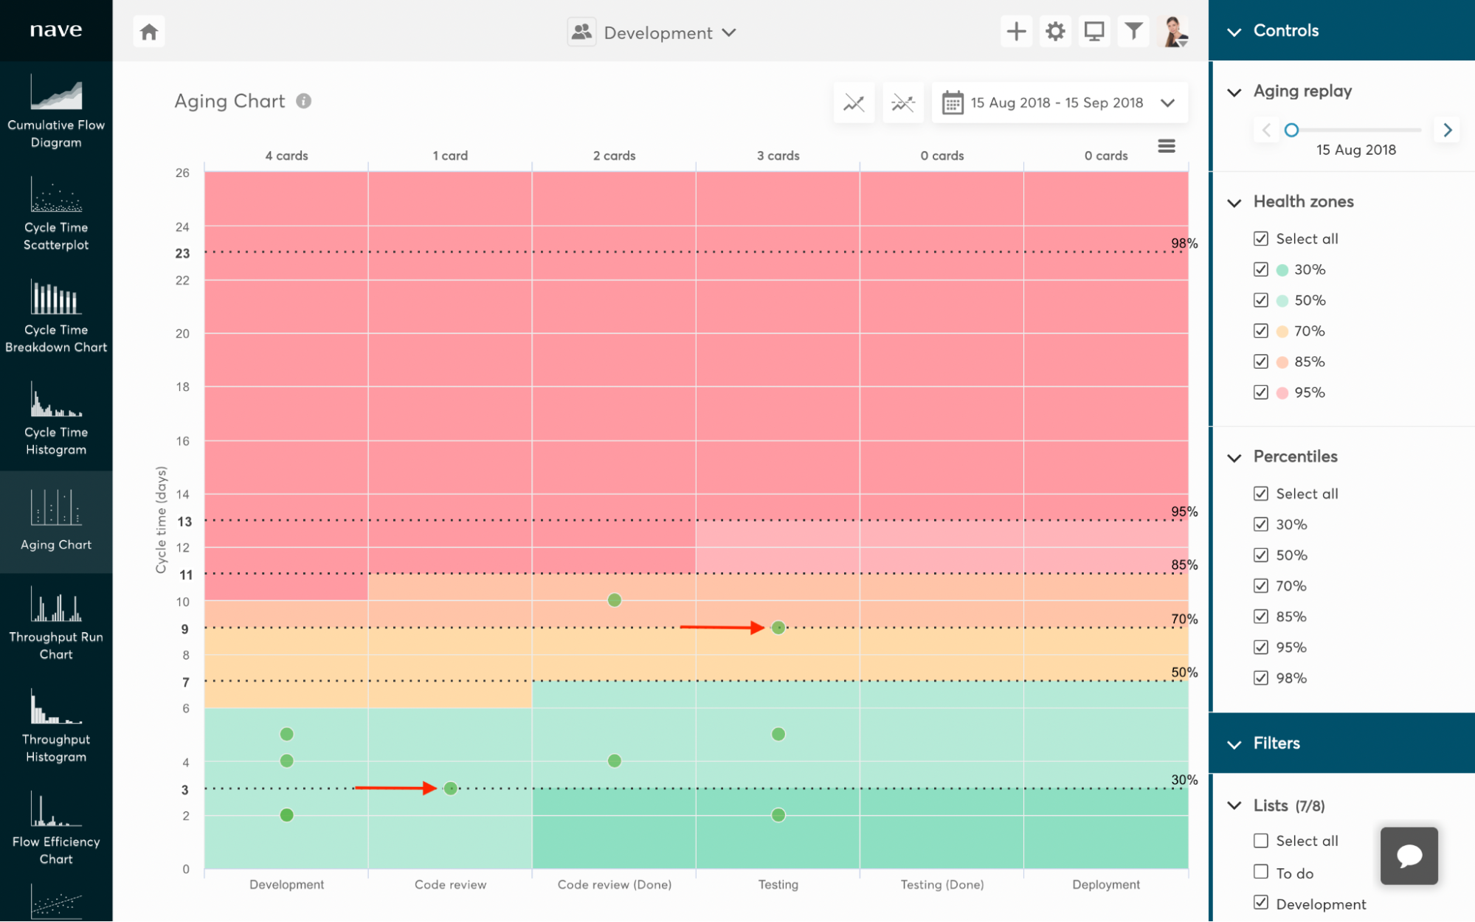Open Cumulative Flow Diagram in sidebar
This screenshot has width=1475, height=922.
coord(56,111)
